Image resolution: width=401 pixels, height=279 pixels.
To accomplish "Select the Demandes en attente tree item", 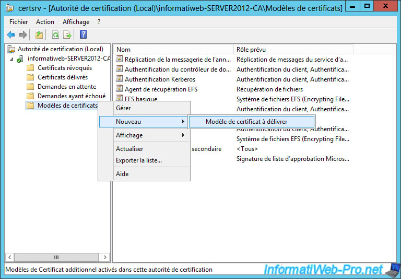I will (67, 87).
